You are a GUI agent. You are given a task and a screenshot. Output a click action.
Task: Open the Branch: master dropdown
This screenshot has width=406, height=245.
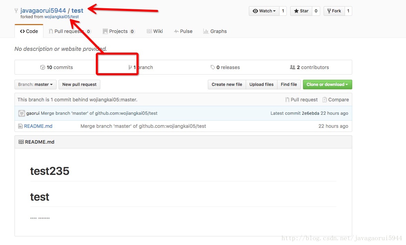[x=35, y=85]
